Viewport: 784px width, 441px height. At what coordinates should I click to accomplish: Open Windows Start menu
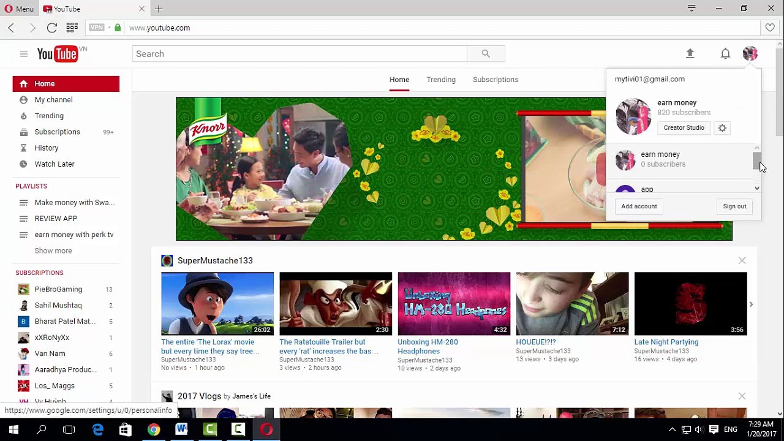(13, 430)
